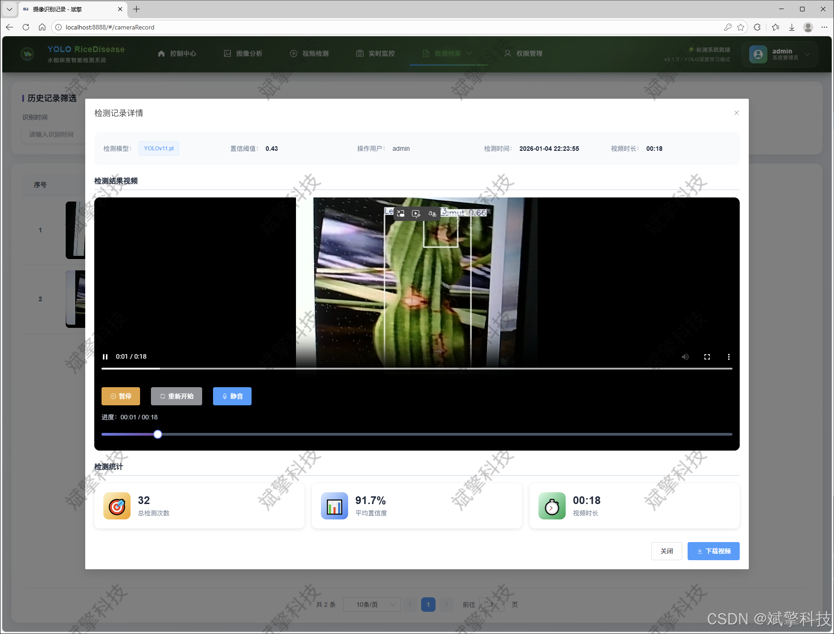
Task: Close the detection record detail dialog
Action: (x=737, y=113)
